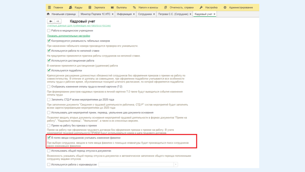This screenshot has width=305, height=172.
Task: Switch to the Начальная страница tab
Action: pyautogui.click(x=63, y=14)
